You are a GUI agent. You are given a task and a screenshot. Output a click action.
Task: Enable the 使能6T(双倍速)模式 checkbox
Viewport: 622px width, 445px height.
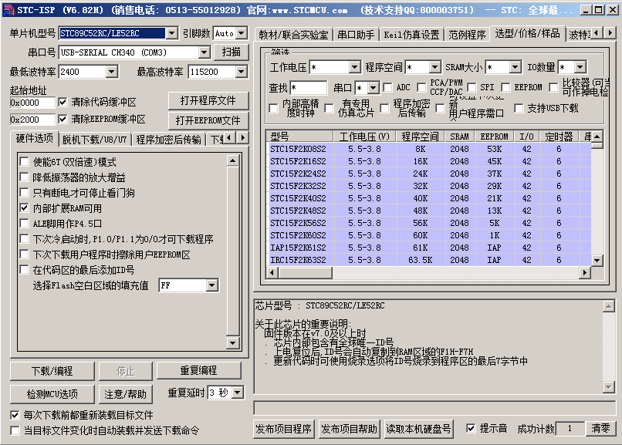(25, 162)
